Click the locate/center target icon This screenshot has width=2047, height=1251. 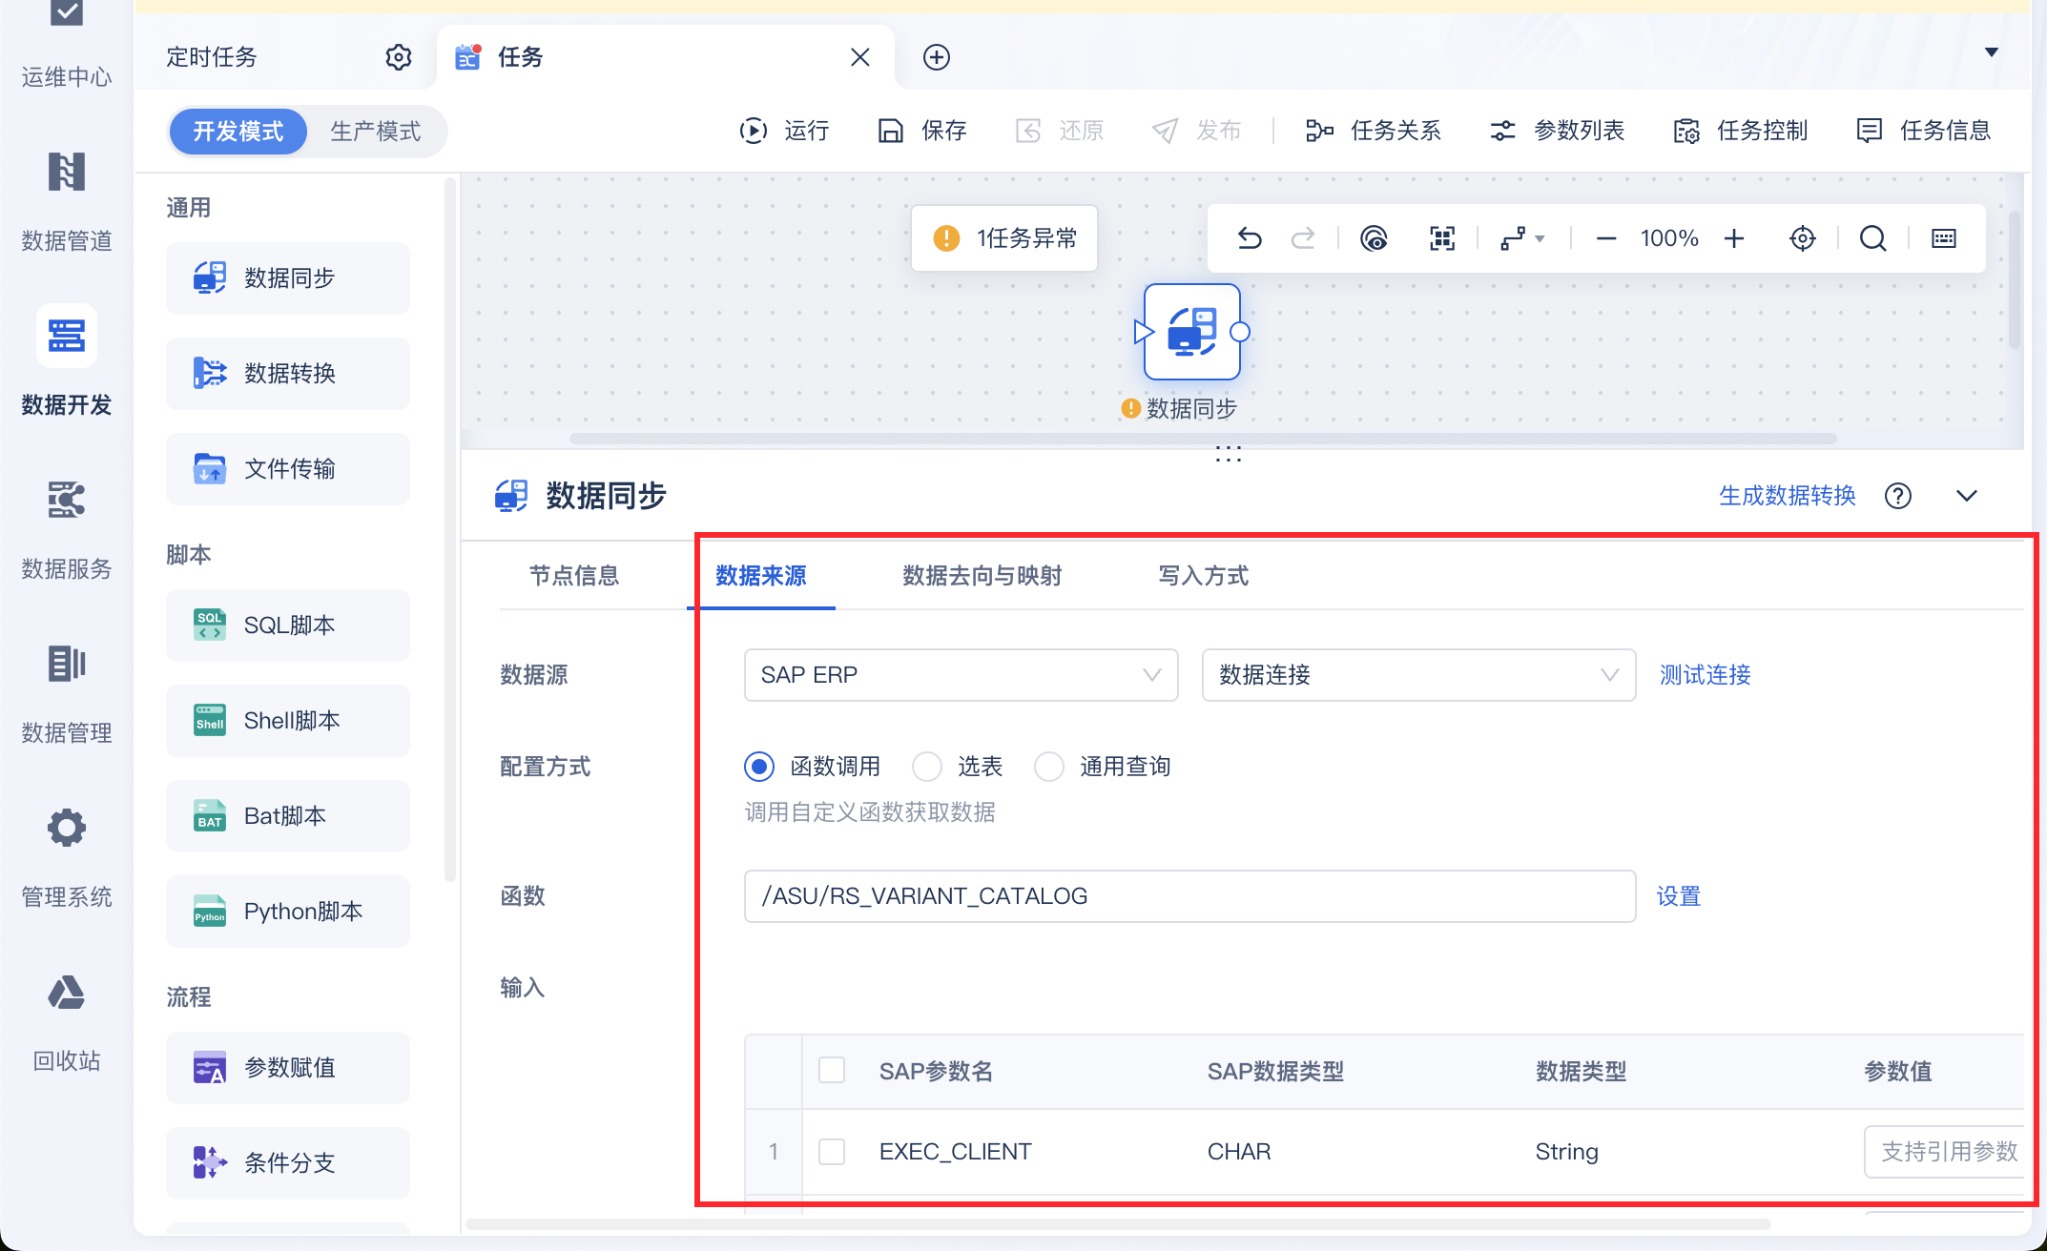[x=1802, y=238]
